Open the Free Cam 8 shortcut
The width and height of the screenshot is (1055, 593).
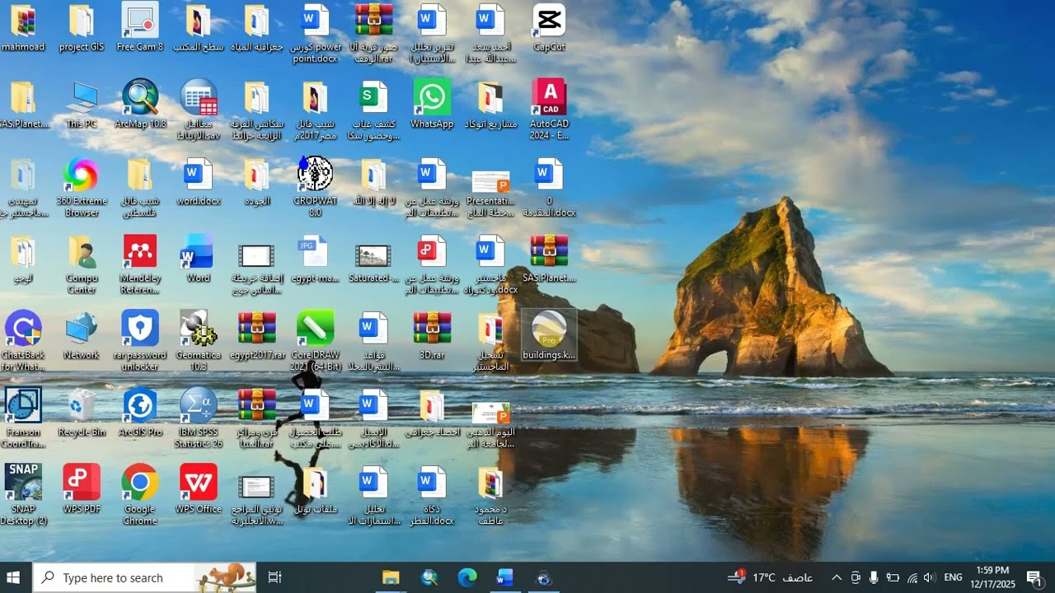click(140, 27)
